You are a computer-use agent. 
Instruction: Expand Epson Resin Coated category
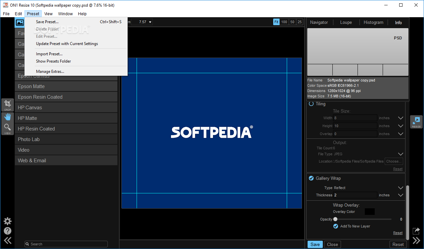pyautogui.click(x=66, y=97)
